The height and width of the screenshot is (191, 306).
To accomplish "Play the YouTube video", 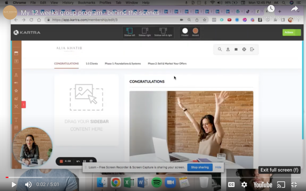I will [14, 185].
